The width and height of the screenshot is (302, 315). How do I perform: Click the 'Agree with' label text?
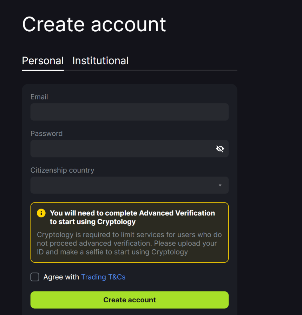(61, 277)
